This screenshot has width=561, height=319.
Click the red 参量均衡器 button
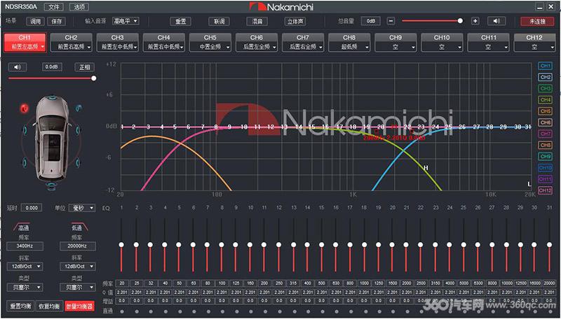79,306
